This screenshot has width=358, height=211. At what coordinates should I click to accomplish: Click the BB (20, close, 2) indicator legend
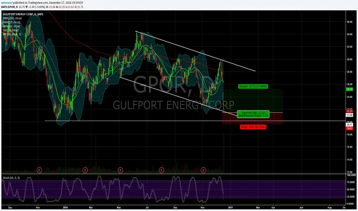(x=12, y=34)
